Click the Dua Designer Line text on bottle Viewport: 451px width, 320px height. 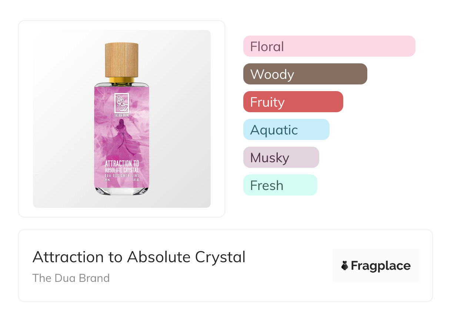121,175
